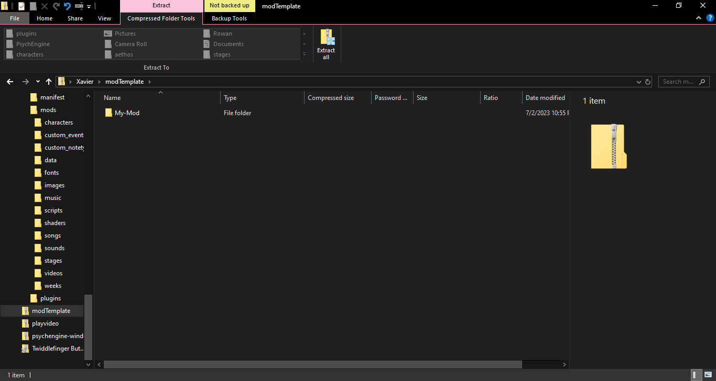Click the Rename icon in quick access toolbar
Image resolution: width=716 pixels, height=381 pixels.
click(79, 6)
